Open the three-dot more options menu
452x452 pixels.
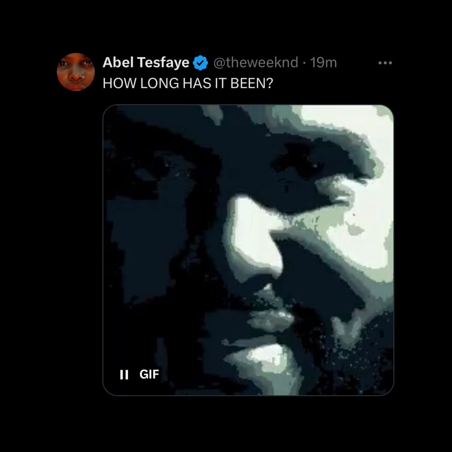tap(385, 63)
